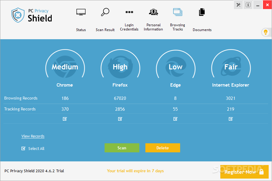Click the green Scan button
This screenshot has height=181, width=272.
(122, 148)
